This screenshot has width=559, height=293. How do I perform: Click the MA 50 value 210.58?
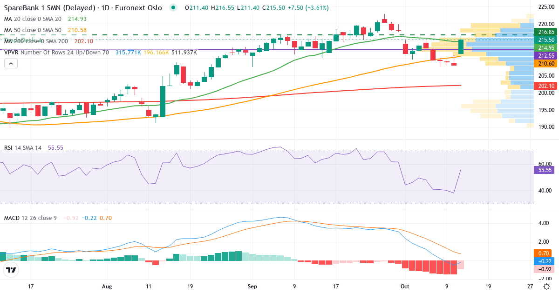[77, 30]
